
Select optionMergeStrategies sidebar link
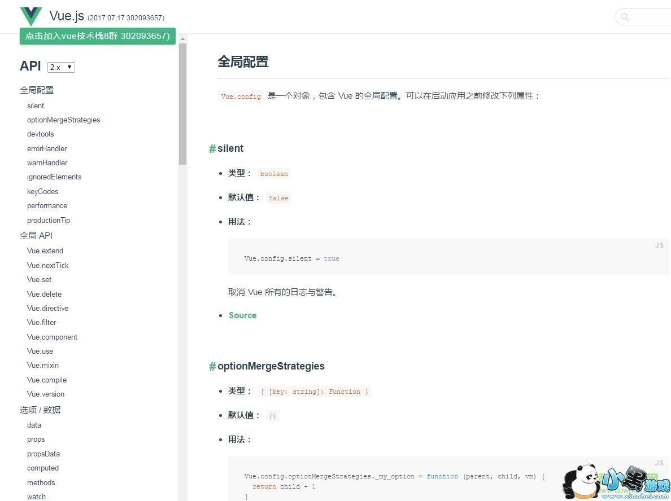point(63,120)
